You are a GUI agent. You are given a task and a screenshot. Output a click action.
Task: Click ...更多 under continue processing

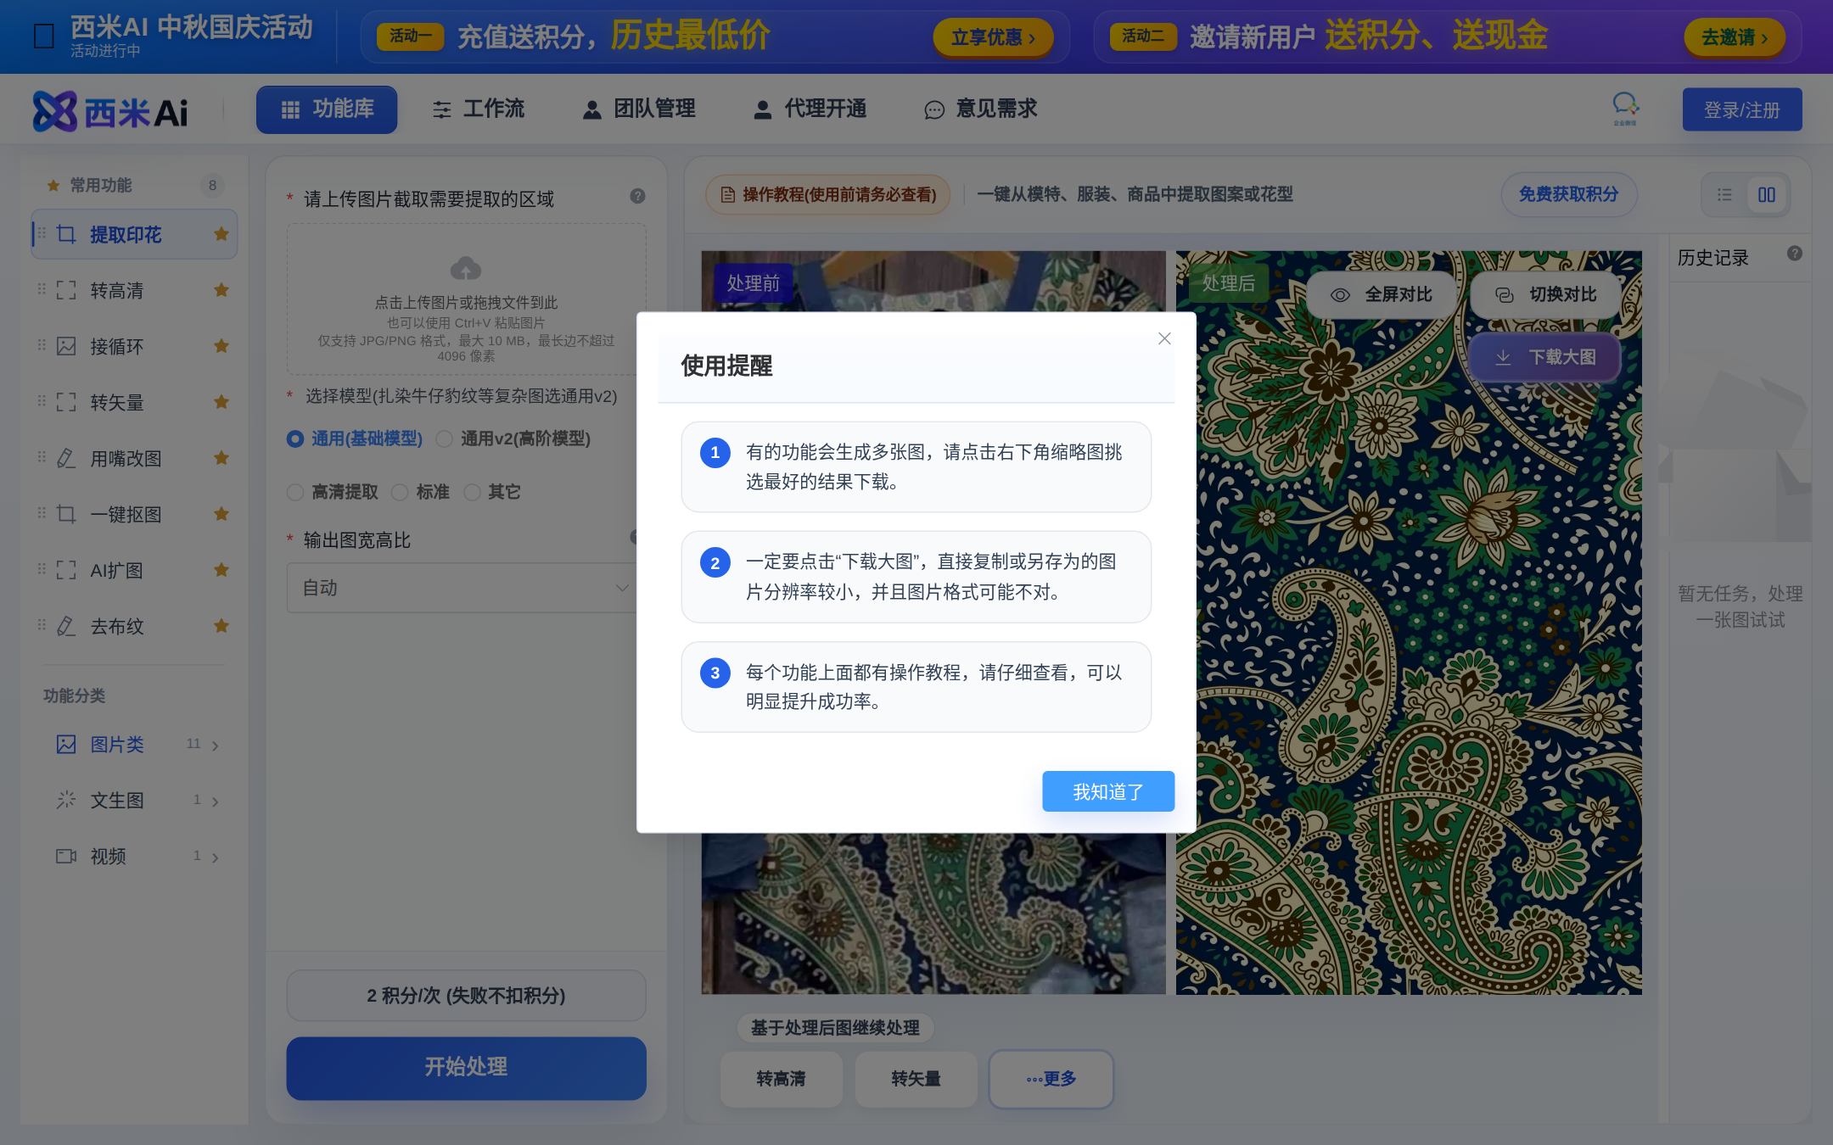click(1051, 1079)
